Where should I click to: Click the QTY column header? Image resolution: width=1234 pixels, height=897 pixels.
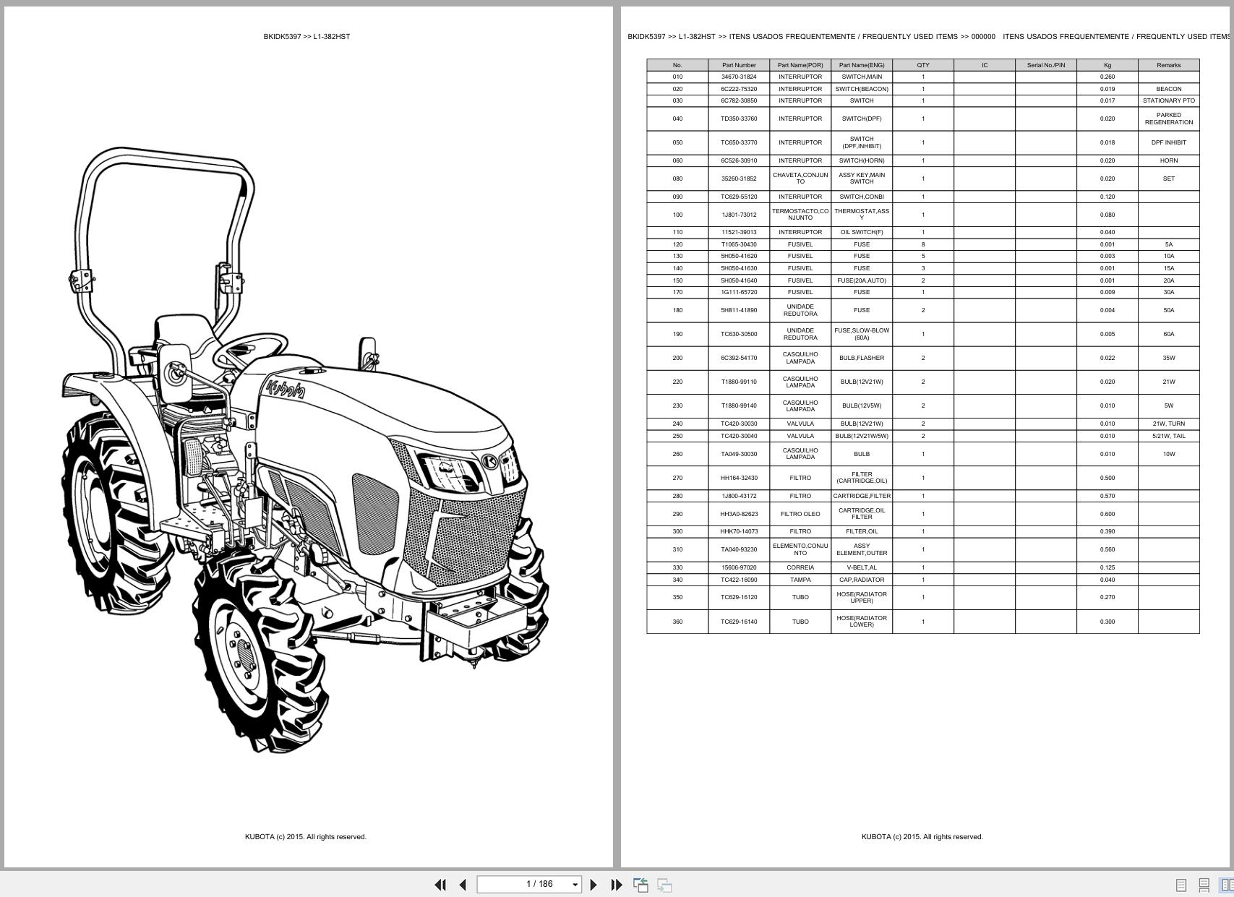[x=923, y=65]
